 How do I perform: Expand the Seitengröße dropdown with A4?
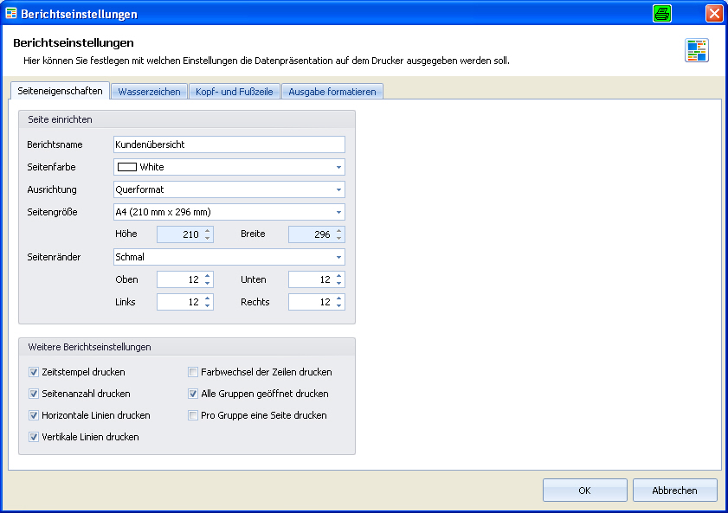(229, 212)
